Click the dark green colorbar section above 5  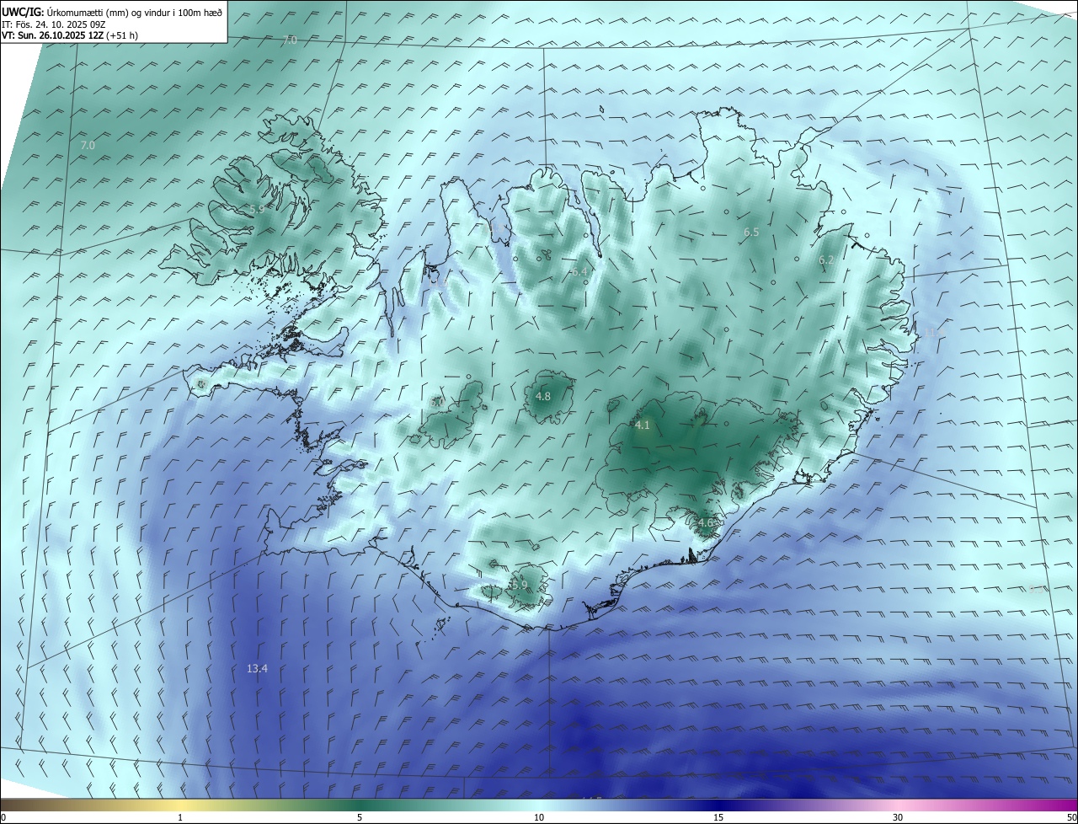(360, 805)
